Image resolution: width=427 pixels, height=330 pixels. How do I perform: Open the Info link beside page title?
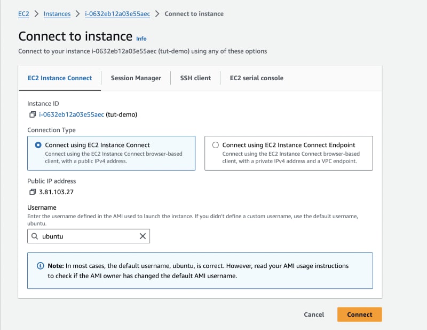click(x=141, y=39)
